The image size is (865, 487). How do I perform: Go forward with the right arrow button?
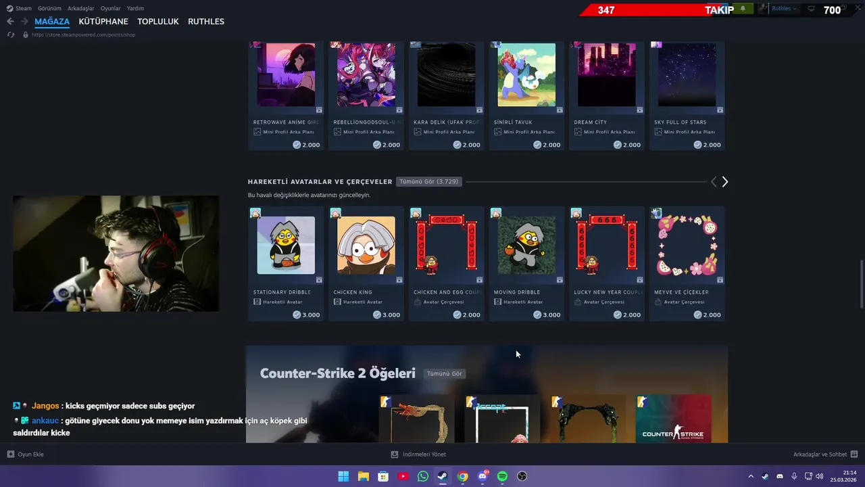tap(24, 22)
